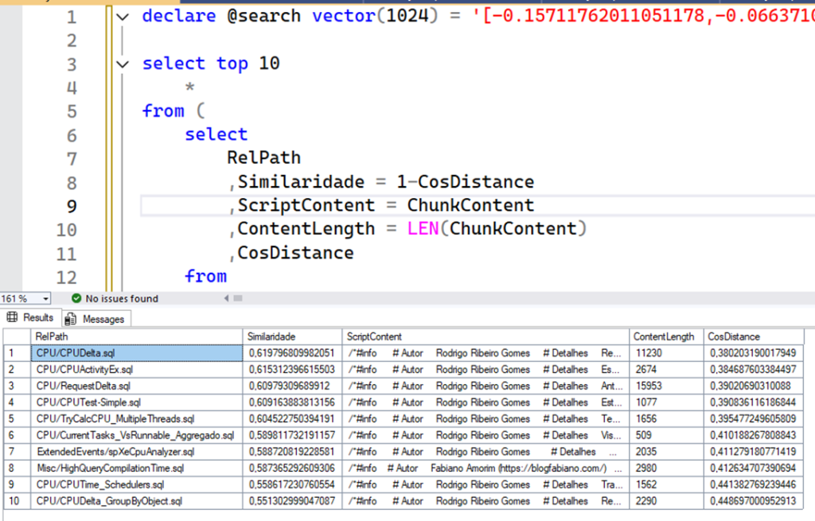The height and width of the screenshot is (521, 815).
Task: Click the ContentLength column header
Action: (664, 336)
